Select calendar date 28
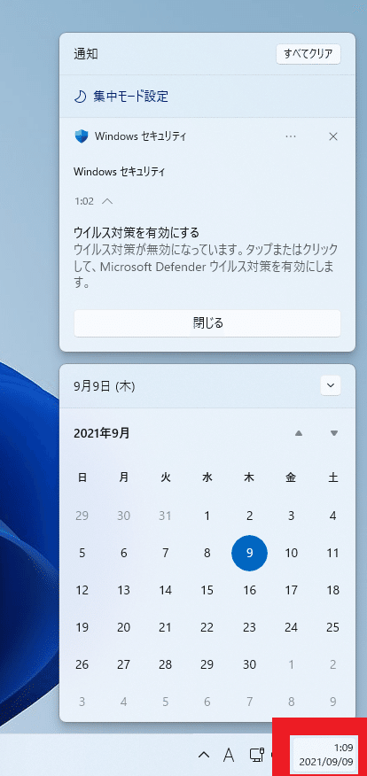This screenshot has height=776, width=367. (166, 664)
